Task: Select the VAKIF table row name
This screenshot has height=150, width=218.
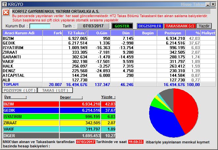Action: (x=9, y=61)
